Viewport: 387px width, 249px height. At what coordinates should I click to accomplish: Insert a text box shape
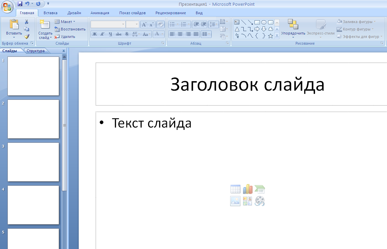tap(237, 22)
